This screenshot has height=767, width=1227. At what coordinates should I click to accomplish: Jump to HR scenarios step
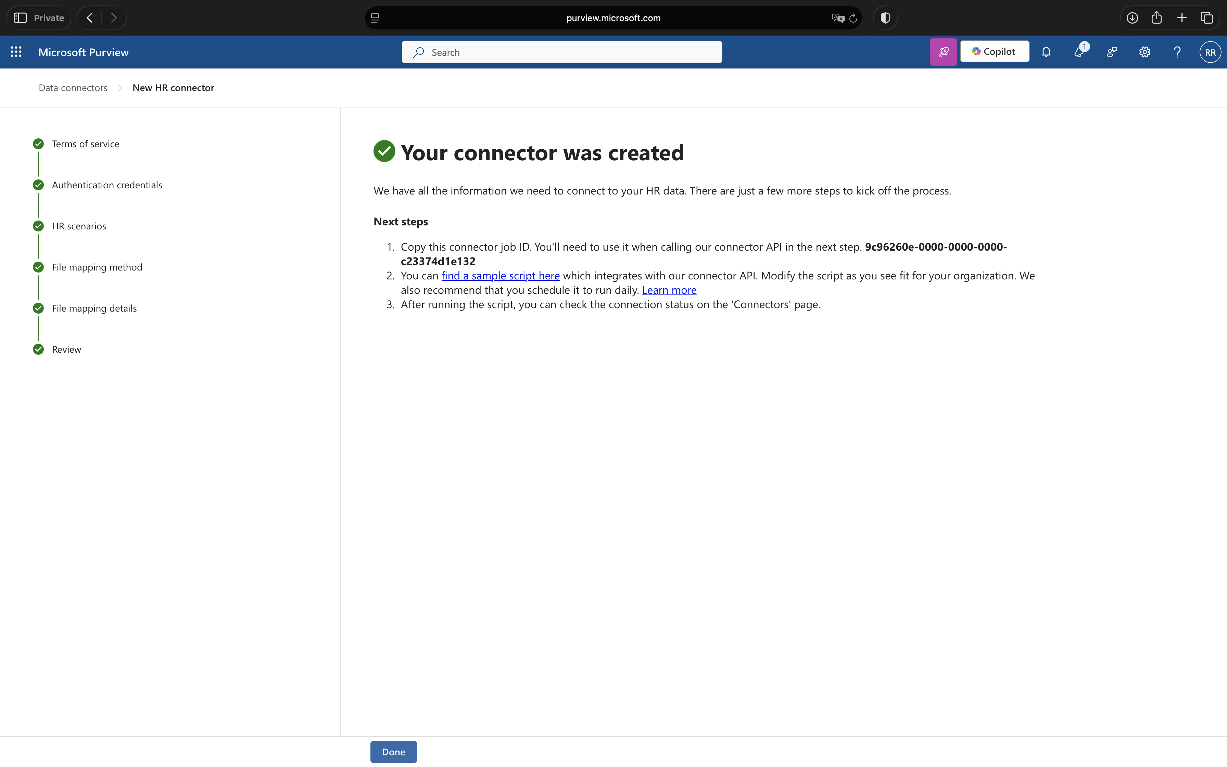coord(79,226)
